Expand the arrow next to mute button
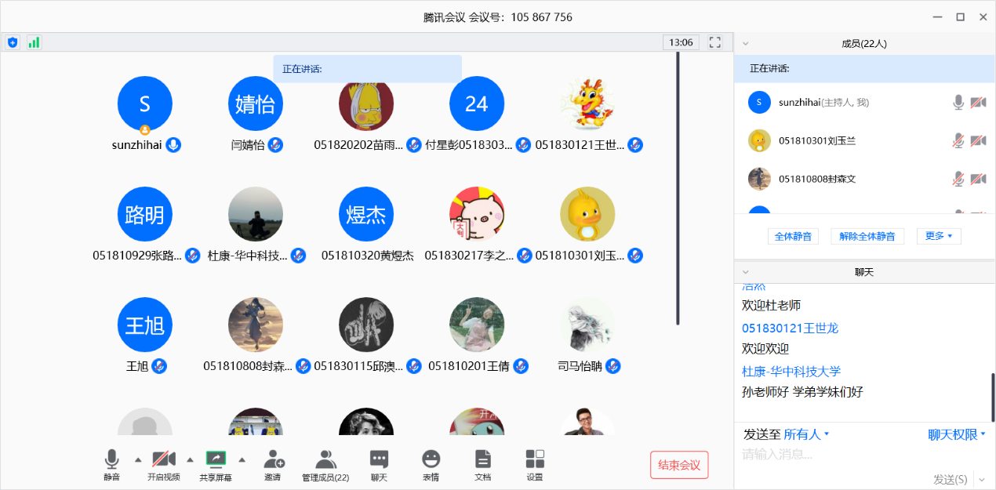 coord(138,459)
